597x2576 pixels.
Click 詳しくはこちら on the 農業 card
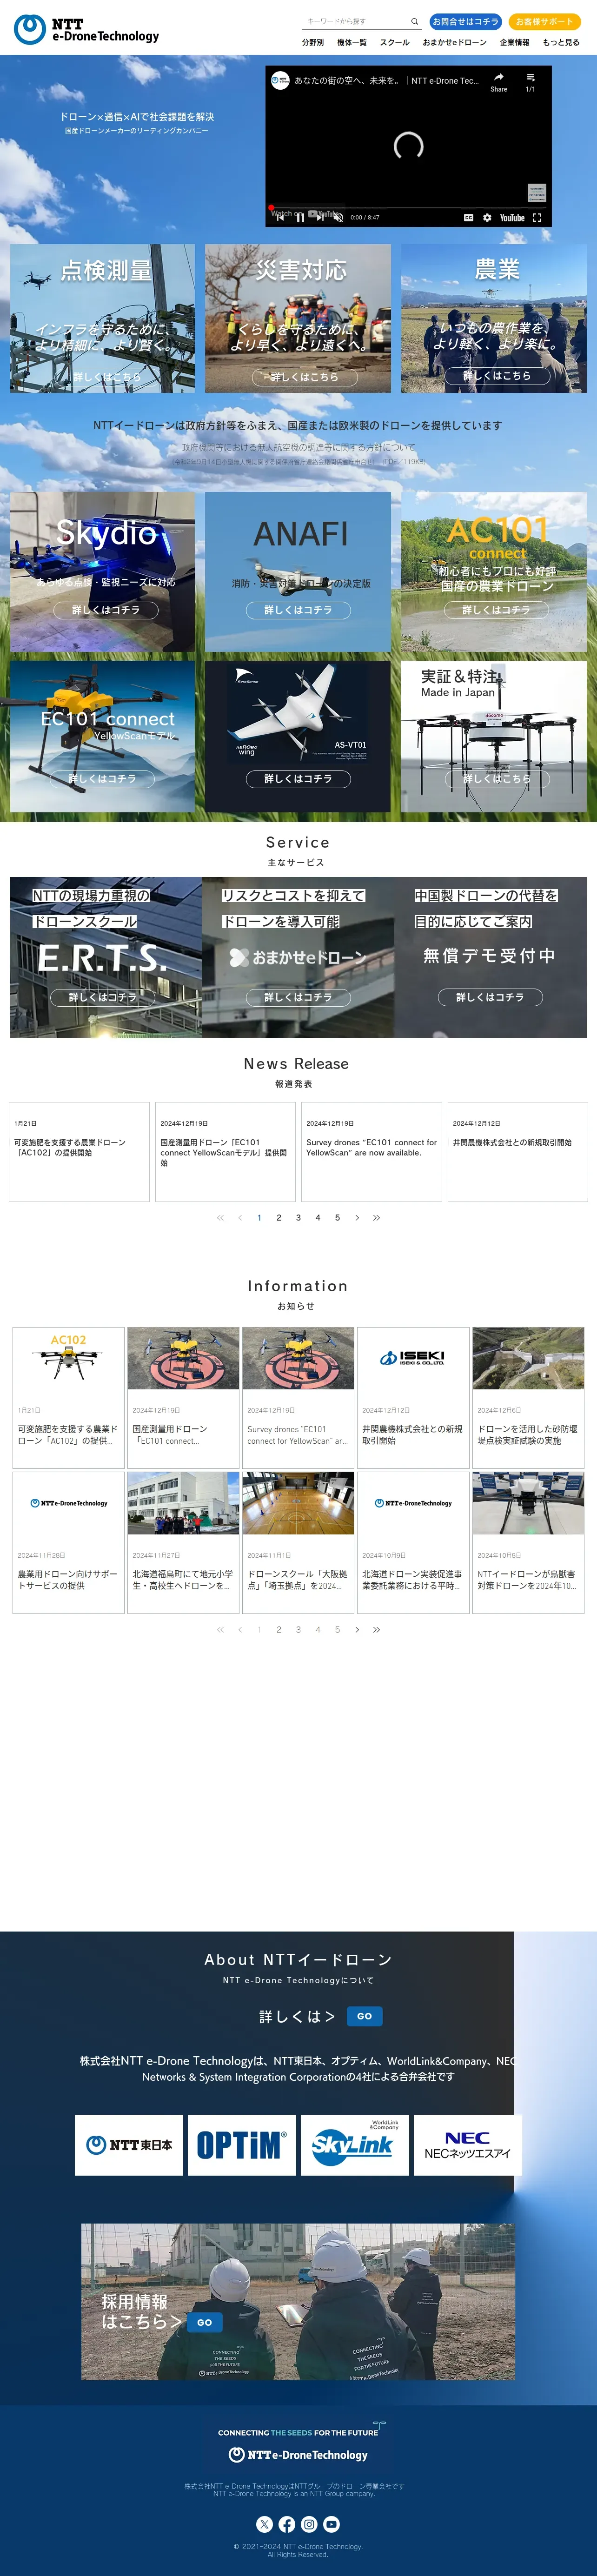[x=497, y=376]
